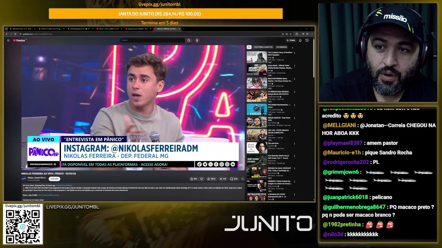
Task: Click the Subscribe button
Action: coord(55,179)
